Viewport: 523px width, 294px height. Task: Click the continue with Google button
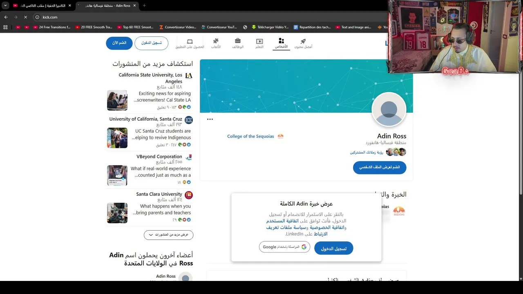click(x=284, y=247)
